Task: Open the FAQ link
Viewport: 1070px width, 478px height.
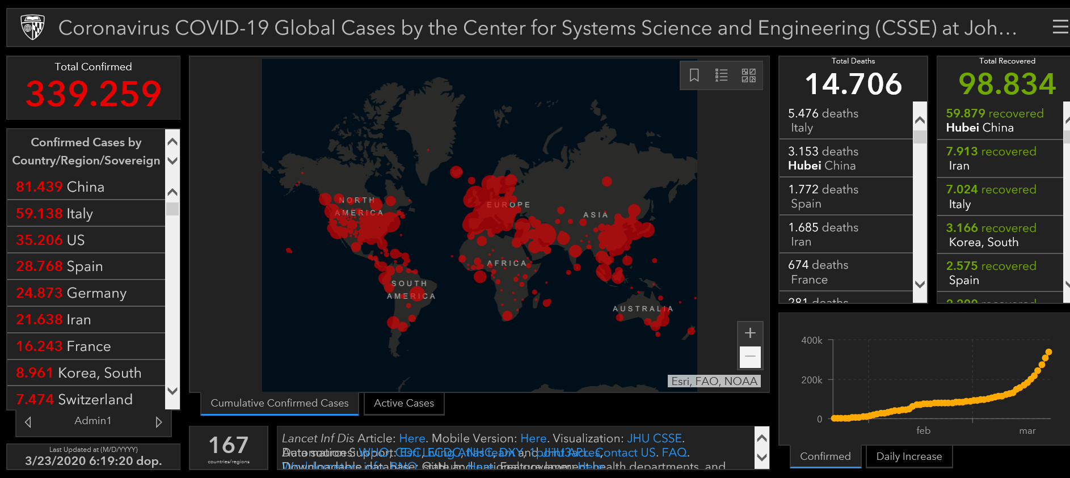Action: tap(674, 452)
